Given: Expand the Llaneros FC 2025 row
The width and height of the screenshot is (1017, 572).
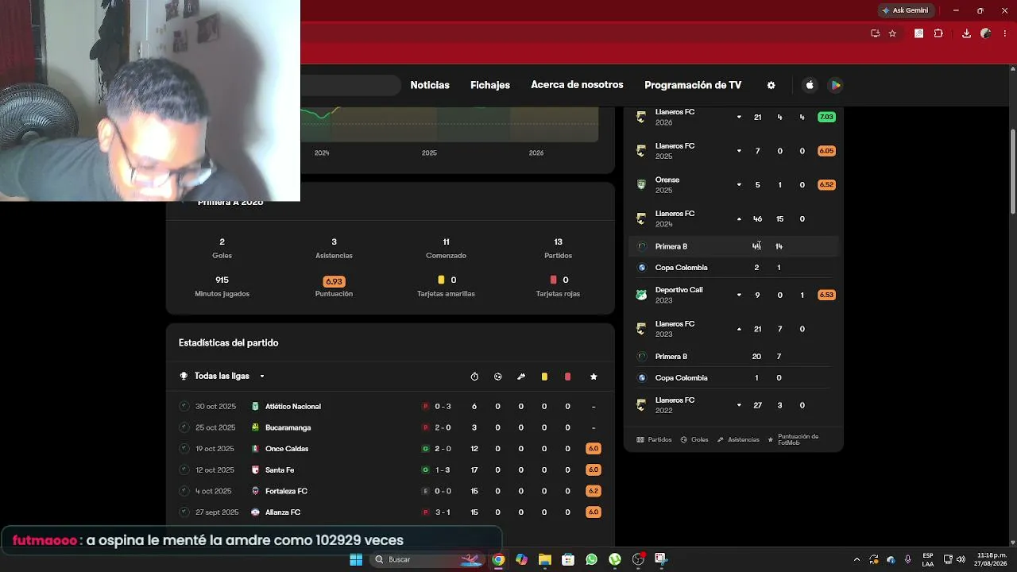Looking at the screenshot, I should pyautogui.click(x=739, y=151).
